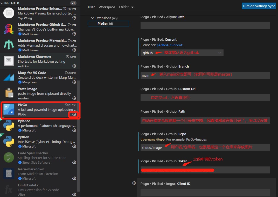This screenshot has width=278, height=197.
Task: Click the Pylance python logo icon
Action: [9, 125]
